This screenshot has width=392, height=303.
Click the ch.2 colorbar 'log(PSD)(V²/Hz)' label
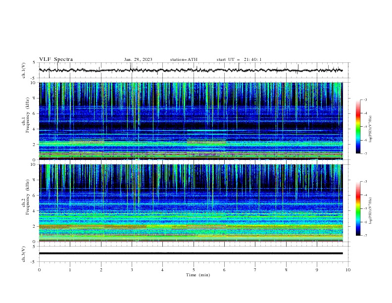pos(371,211)
